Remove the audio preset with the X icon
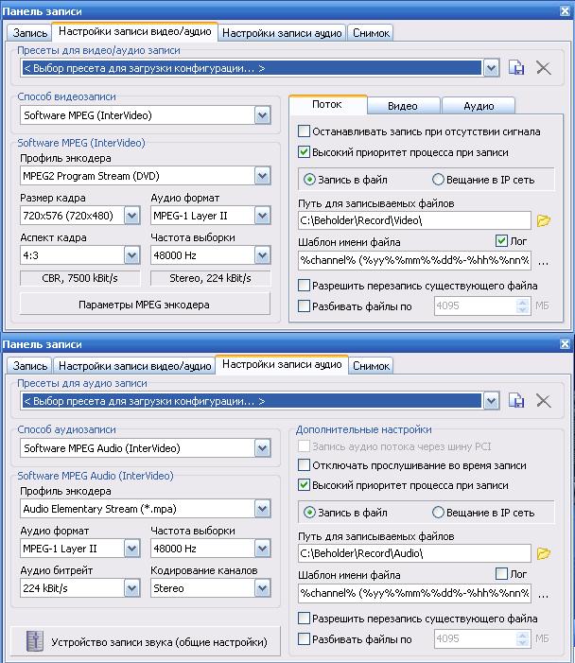Viewport: 575px width, 663px height. point(543,401)
